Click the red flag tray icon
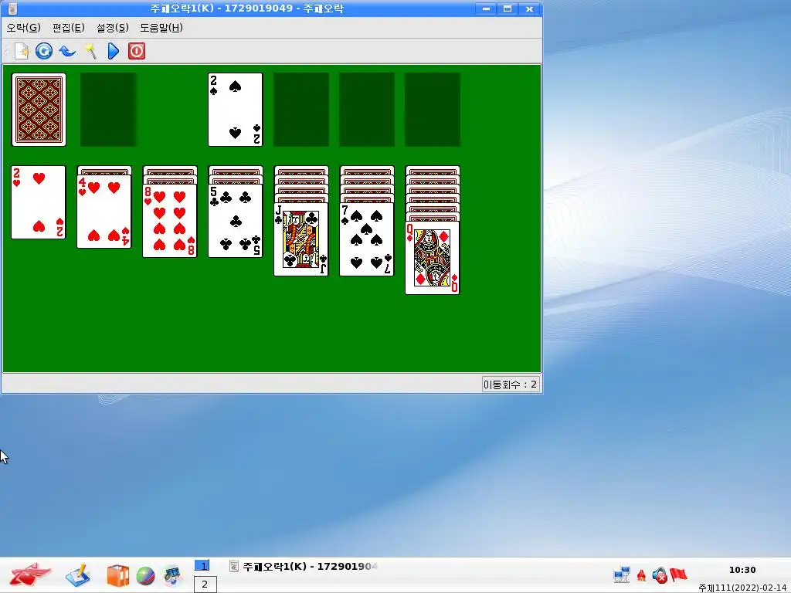 (x=678, y=574)
